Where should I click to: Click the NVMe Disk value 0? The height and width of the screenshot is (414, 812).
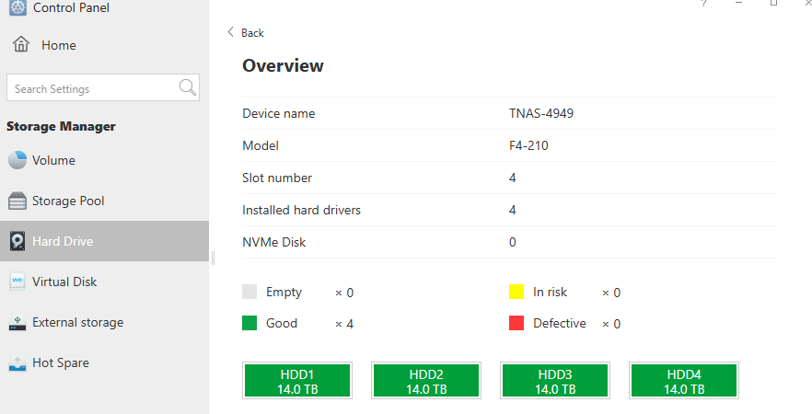(513, 242)
